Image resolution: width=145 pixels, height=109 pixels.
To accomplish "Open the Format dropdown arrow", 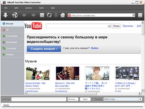I will (x=140, y=99).
